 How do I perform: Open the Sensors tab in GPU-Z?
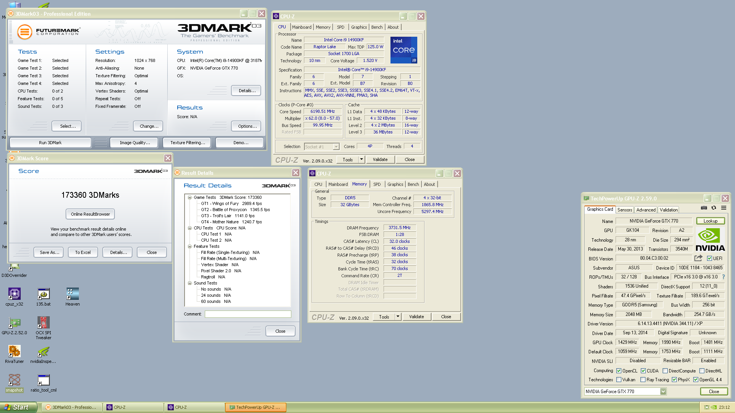pos(625,210)
